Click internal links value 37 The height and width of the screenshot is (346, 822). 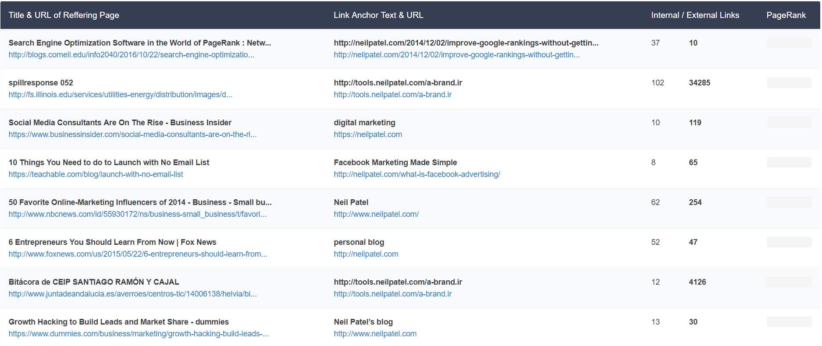(655, 43)
